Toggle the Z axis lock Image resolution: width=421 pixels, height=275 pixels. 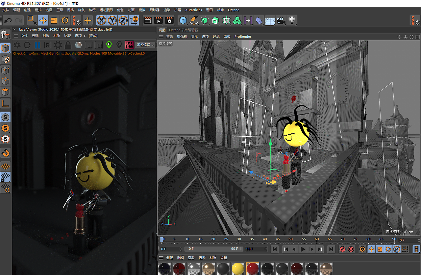coord(123,20)
